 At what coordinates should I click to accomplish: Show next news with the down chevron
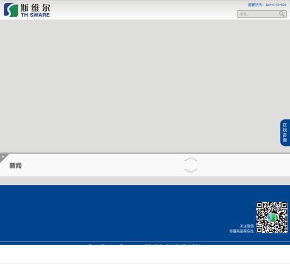click(191, 171)
